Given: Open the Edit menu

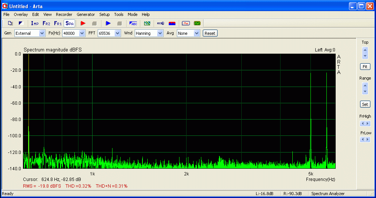Looking at the screenshot, I should [36, 14].
